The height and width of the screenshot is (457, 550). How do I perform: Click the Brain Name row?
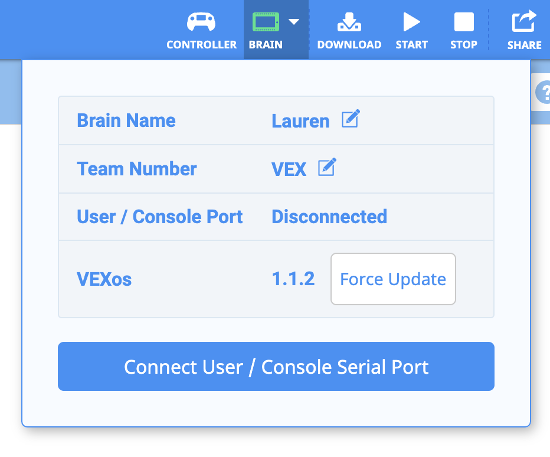click(126, 120)
